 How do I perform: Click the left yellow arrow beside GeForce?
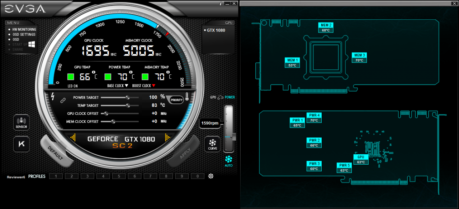(74, 137)
